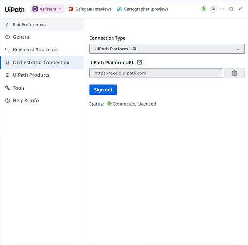Maximize the UiPath Assistant window

(231, 9)
